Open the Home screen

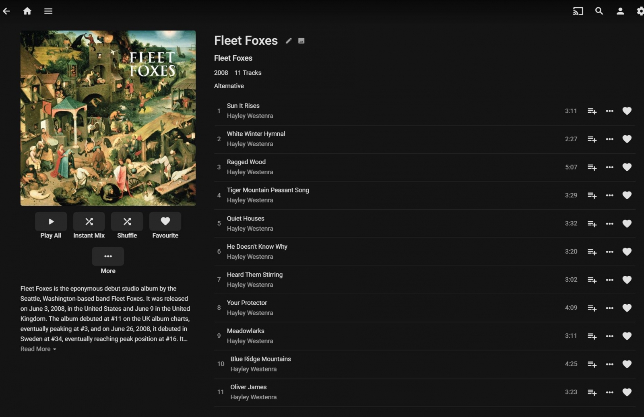27,11
